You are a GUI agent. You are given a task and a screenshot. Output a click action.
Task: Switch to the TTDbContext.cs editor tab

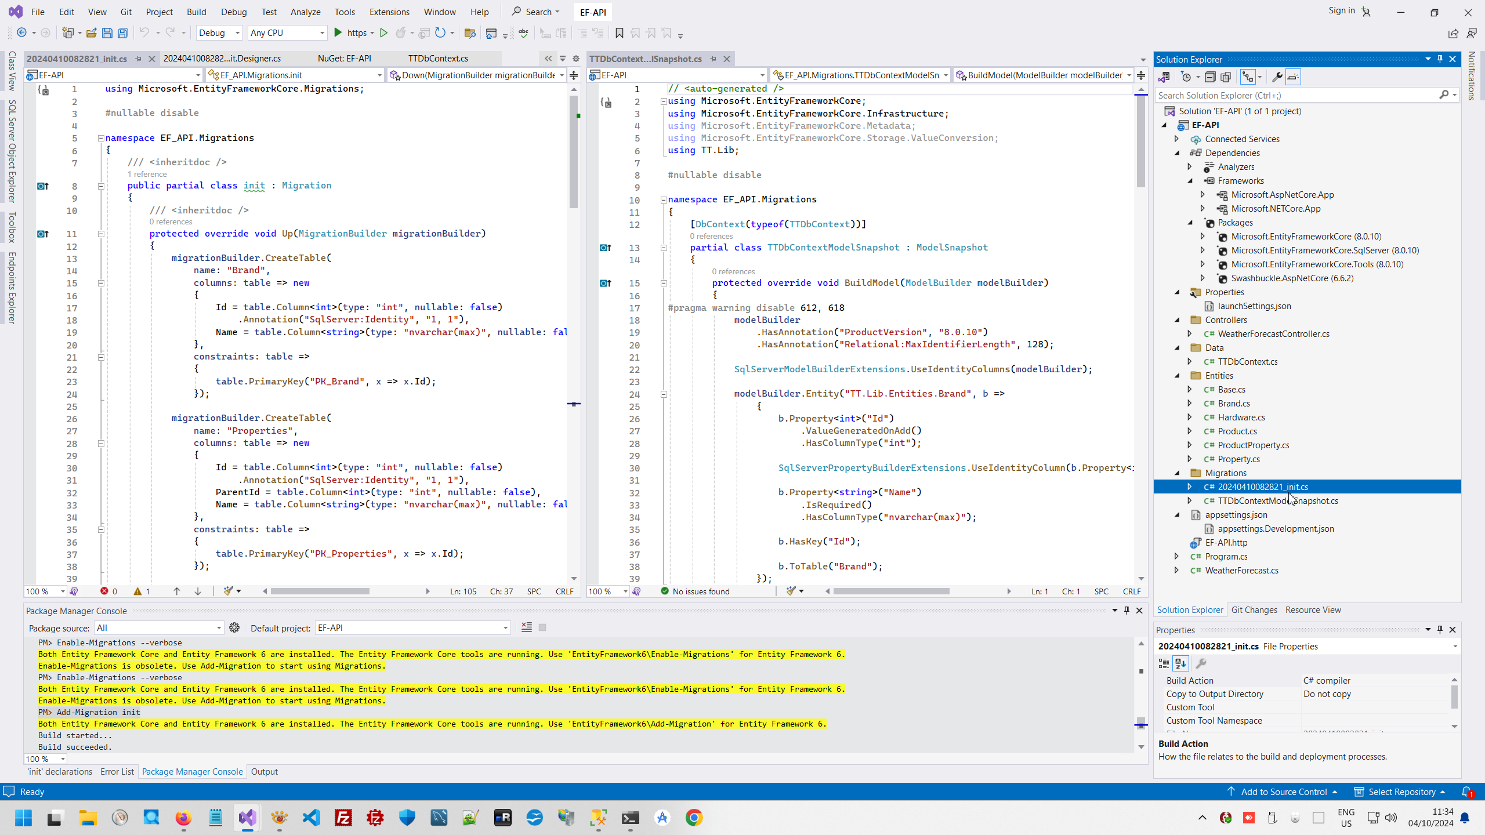click(x=438, y=59)
